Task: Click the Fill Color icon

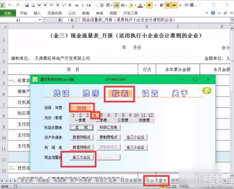Action: coord(131,5)
